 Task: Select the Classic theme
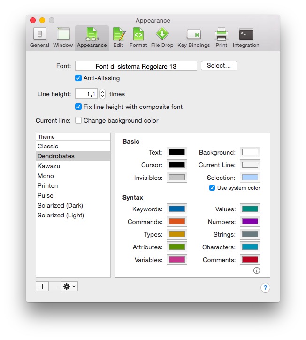tap(73, 146)
